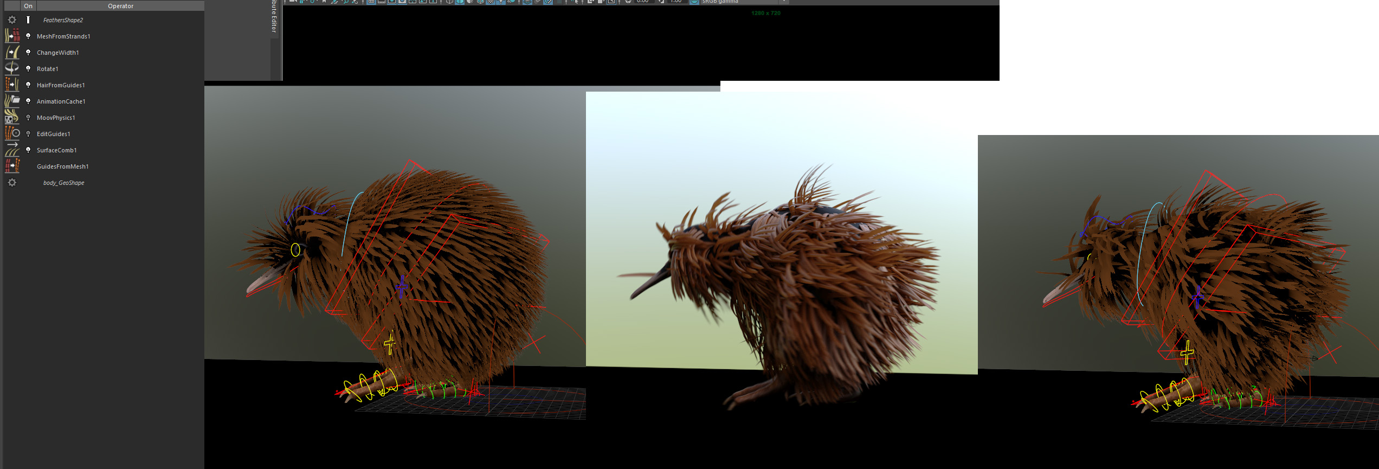Select the Rotate1 operator name
The width and height of the screenshot is (1379, 469).
coord(48,69)
